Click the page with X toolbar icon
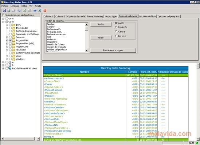This screenshot has height=145, width=200. click(29, 11)
